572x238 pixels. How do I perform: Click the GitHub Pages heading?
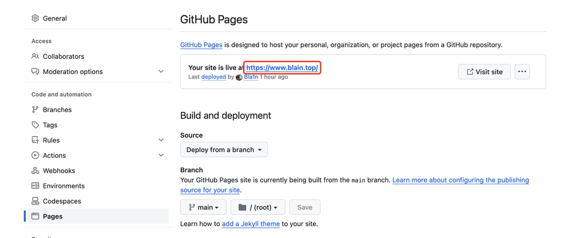tap(214, 19)
